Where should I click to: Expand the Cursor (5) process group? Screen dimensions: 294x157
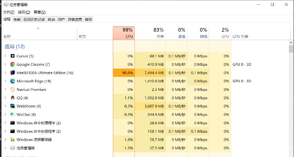(x=6, y=56)
